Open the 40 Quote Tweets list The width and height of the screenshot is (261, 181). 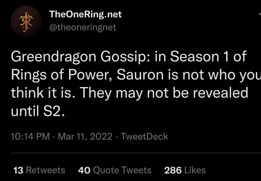pos(115,170)
